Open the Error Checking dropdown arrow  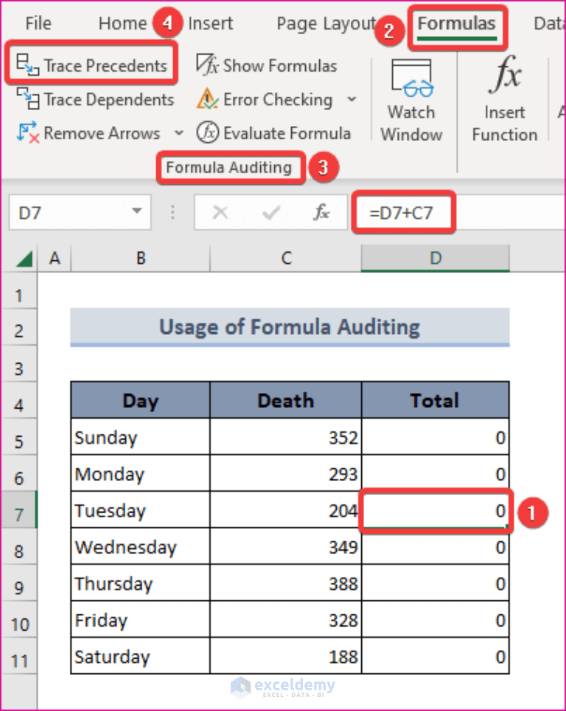tap(352, 100)
